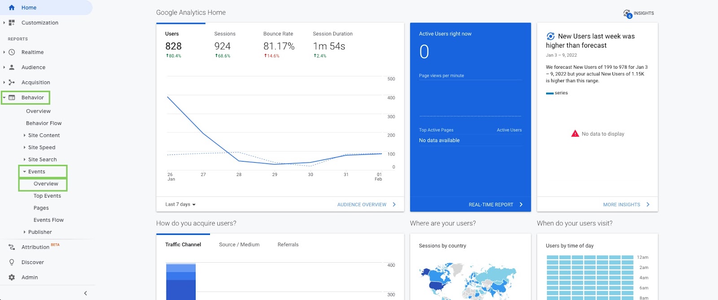Viewport: 718px width, 300px height.
Task: Expand the Publisher submenu
Action: pos(24,232)
